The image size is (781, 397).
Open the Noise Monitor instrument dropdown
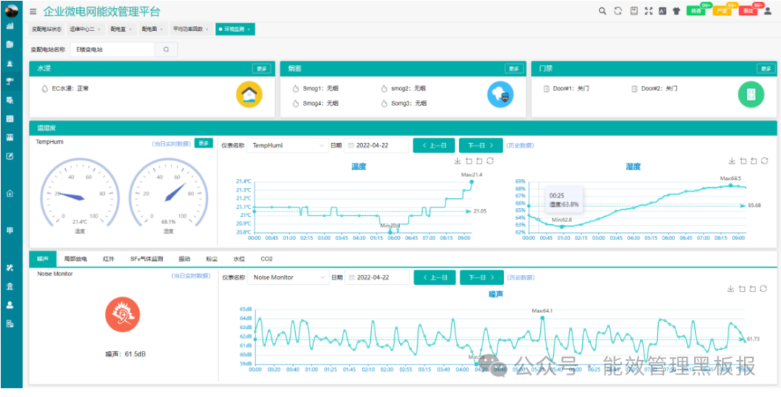(289, 278)
